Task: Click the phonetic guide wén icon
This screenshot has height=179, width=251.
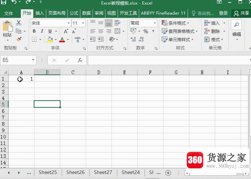Action: tap(78, 39)
